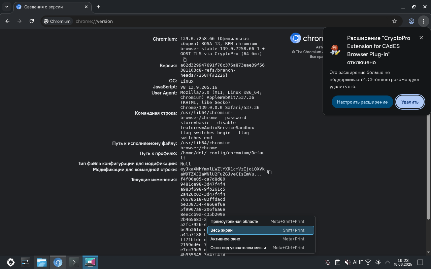Click the muted notifications bell tray icon
This screenshot has height=269, width=431.
click(328, 262)
